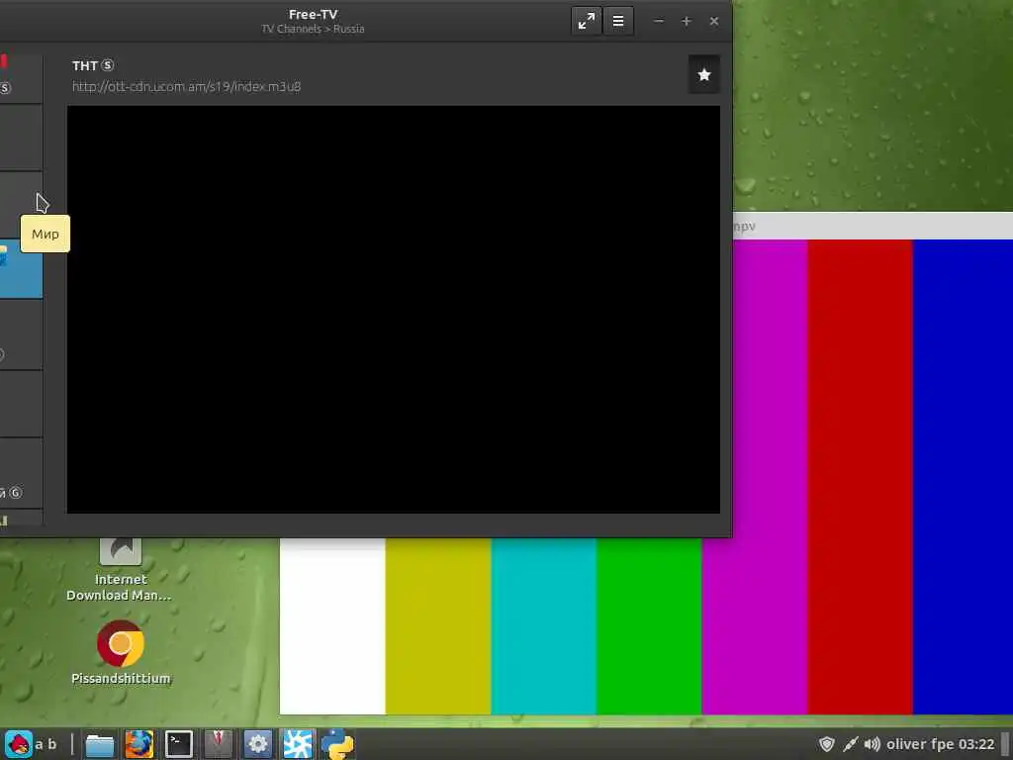The height and width of the screenshot is (760, 1013).
Task: Add THT channel to favorites with star
Action: coord(704,75)
